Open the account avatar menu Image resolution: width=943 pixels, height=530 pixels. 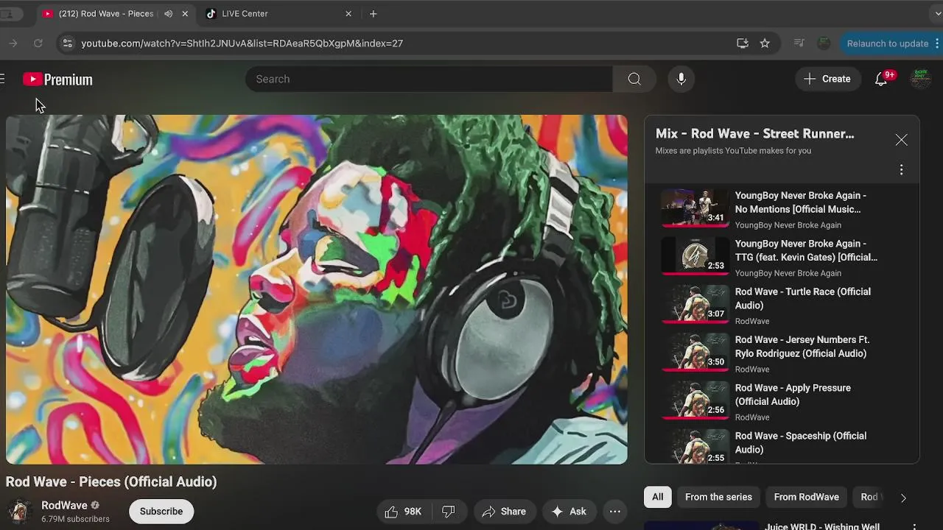tap(920, 79)
